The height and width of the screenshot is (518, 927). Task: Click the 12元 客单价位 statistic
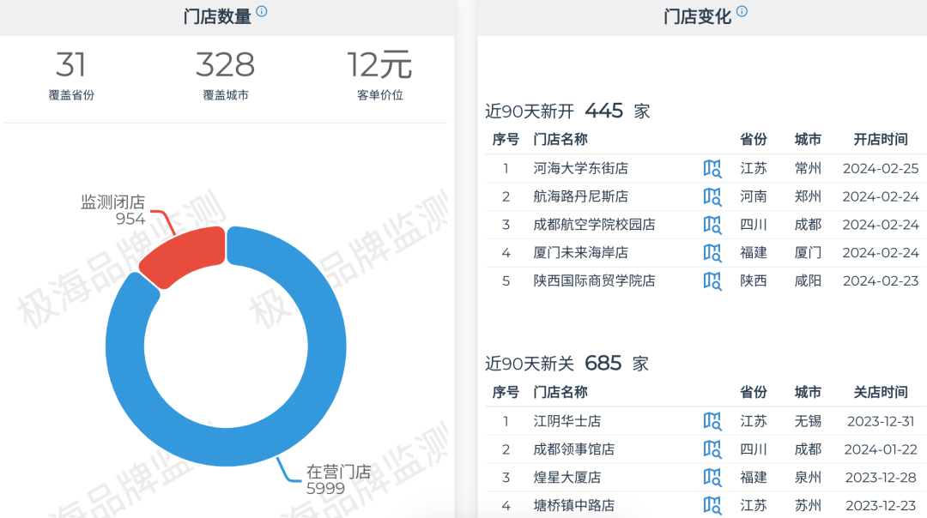pos(379,75)
